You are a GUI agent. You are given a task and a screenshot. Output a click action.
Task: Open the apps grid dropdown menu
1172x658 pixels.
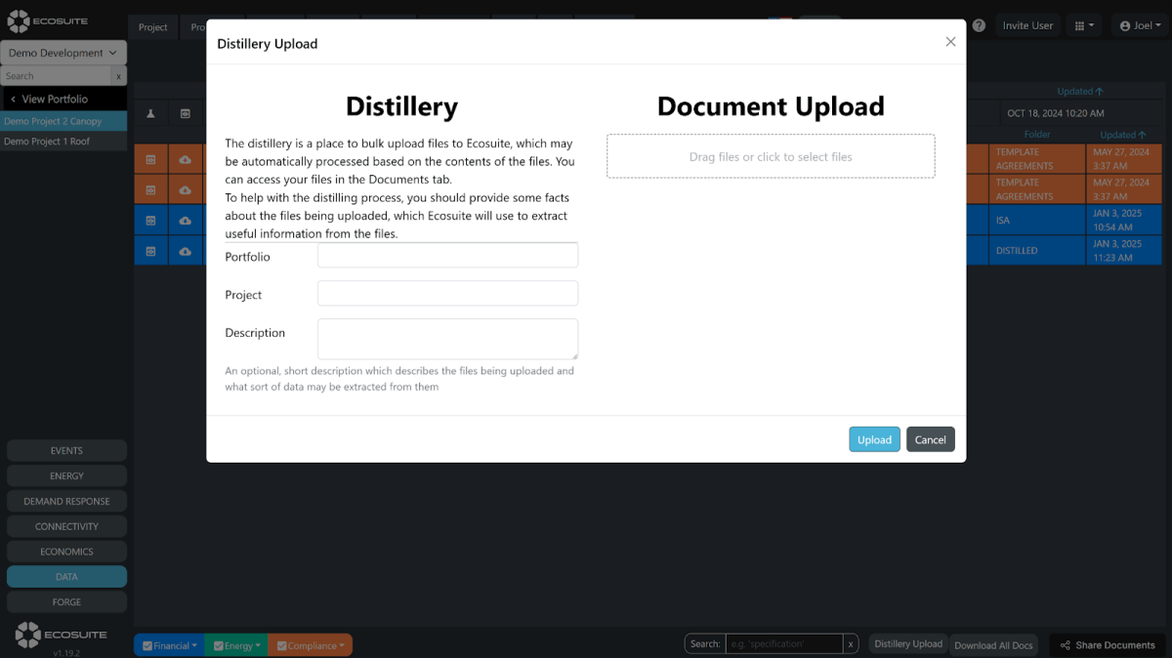(1084, 25)
